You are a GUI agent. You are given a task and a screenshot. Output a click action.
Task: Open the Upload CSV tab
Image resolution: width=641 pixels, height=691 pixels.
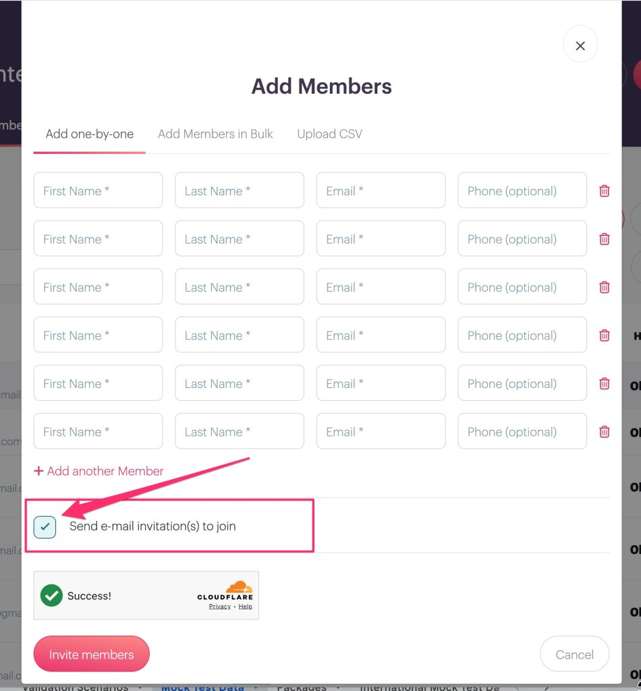point(329,134)
